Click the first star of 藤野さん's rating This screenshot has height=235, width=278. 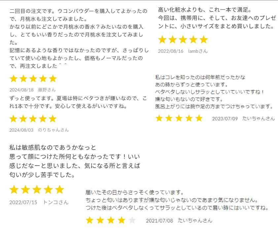click(x=14, y=78)
